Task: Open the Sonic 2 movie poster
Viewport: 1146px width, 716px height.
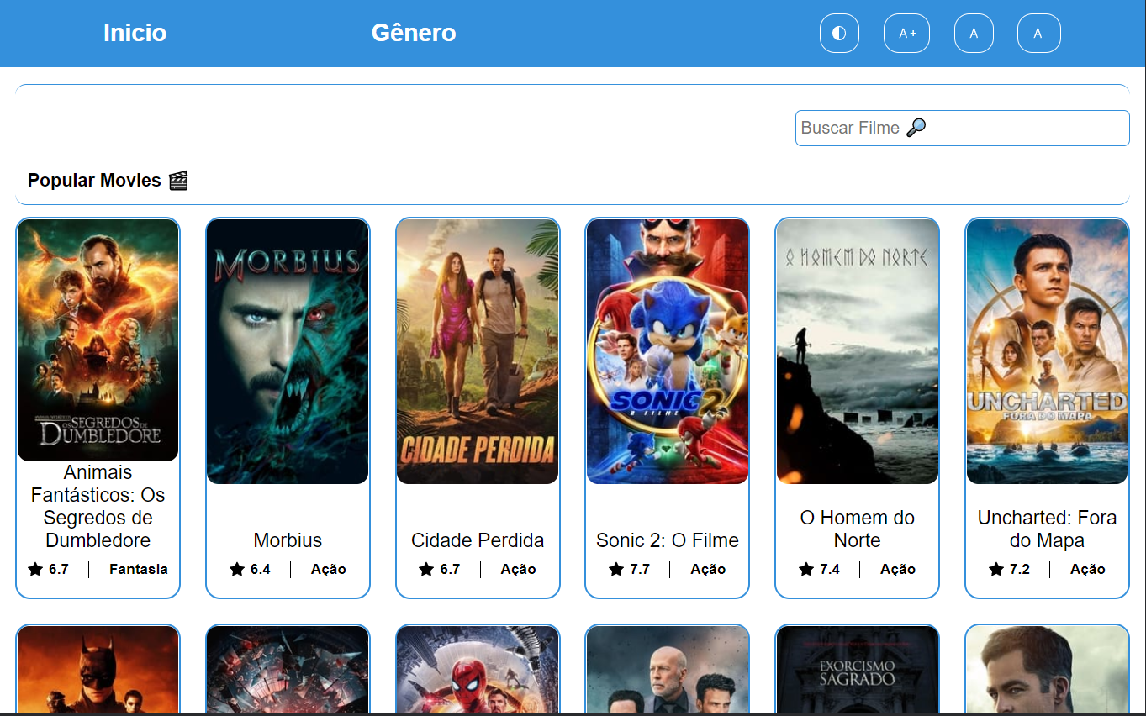Action: pos(668,351)
